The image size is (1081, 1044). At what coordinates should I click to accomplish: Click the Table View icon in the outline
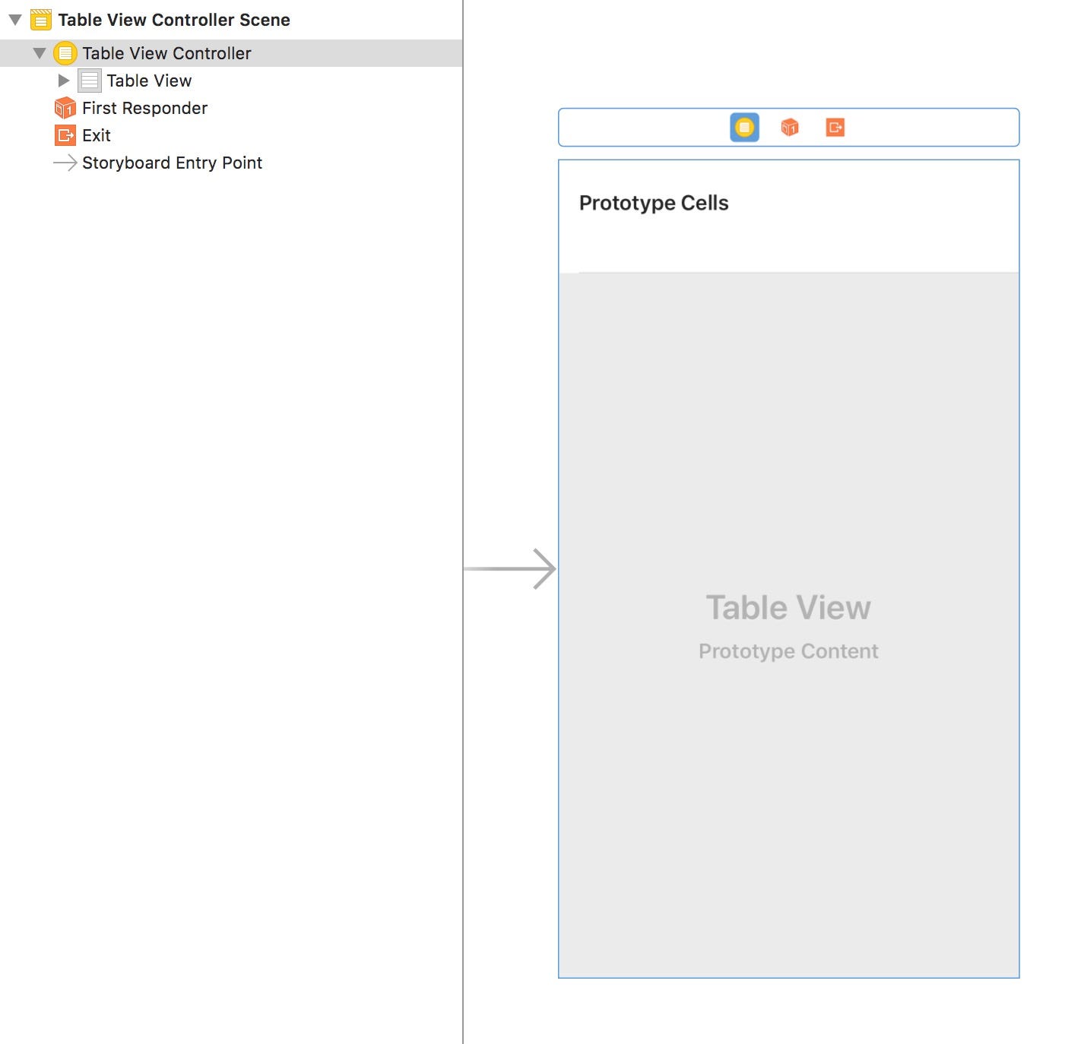pyautogui.click(x=90, y=81)
